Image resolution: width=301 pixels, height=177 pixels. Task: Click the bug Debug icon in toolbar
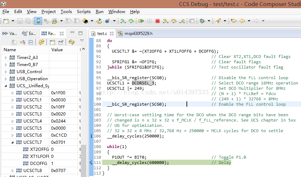click(202, 21)
